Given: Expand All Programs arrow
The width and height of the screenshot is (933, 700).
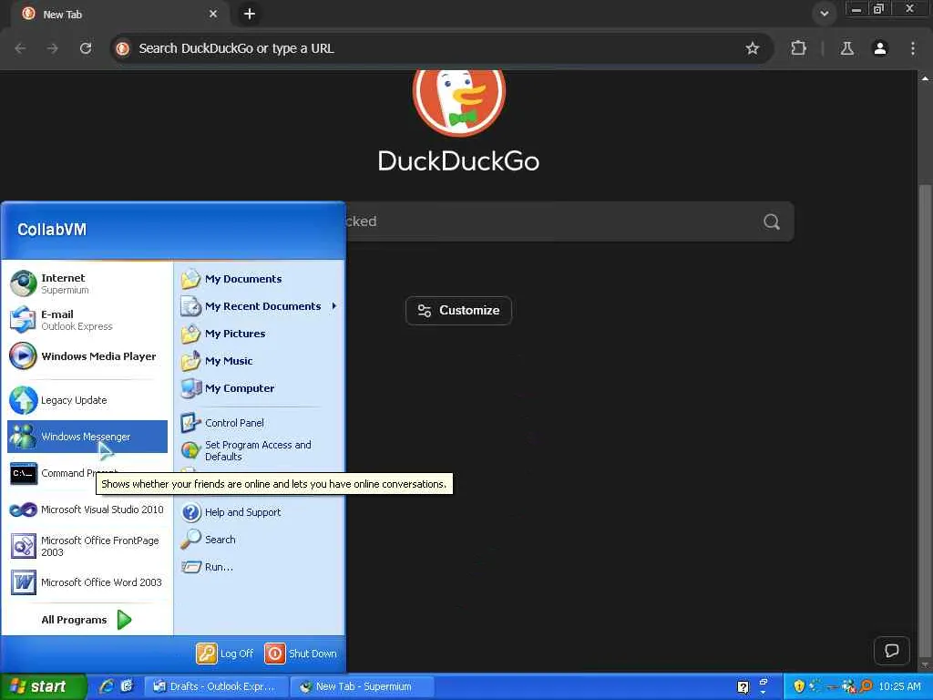Looking at the screenshot, I should click(x=124, y=620).
